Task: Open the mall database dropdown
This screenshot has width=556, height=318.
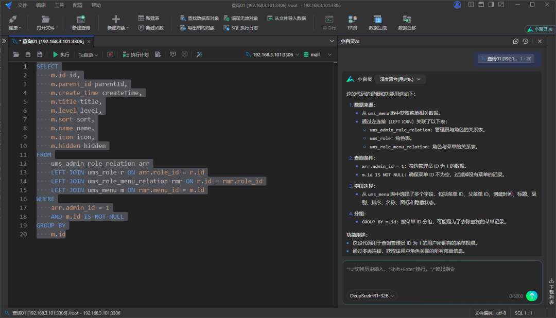Action: click(x=315, y=55)
